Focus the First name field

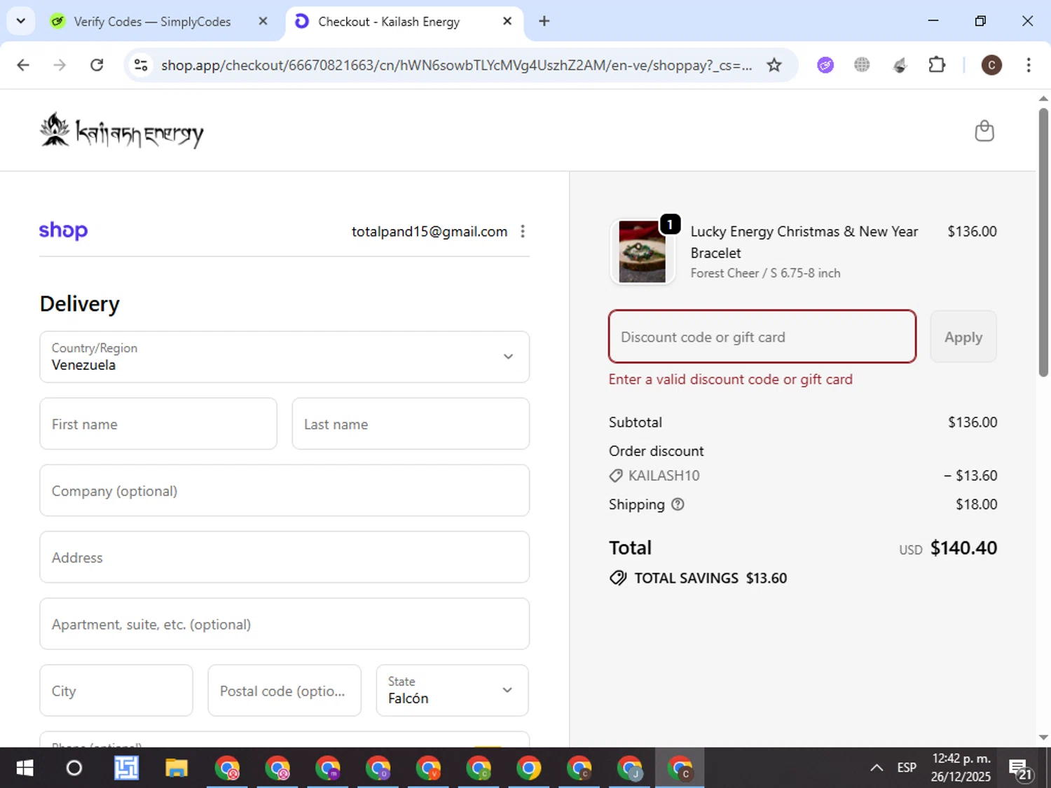tap(158, 424)
